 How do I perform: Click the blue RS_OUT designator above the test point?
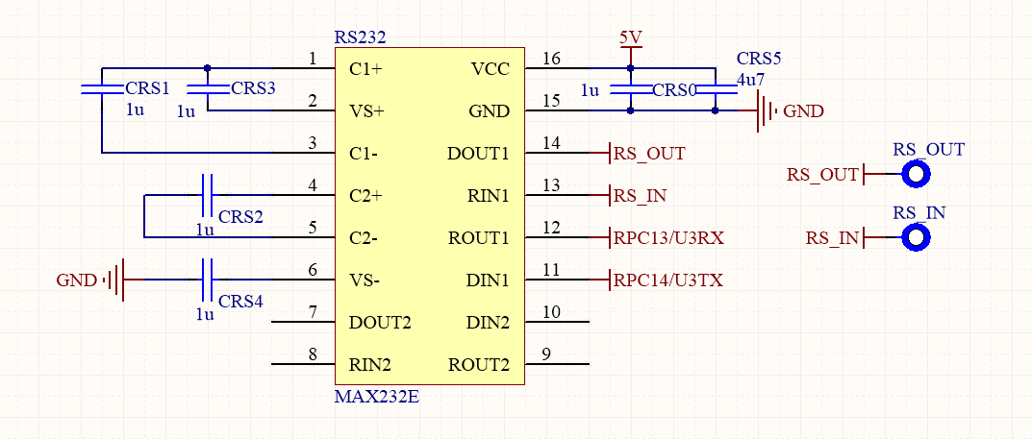point(929,149)
